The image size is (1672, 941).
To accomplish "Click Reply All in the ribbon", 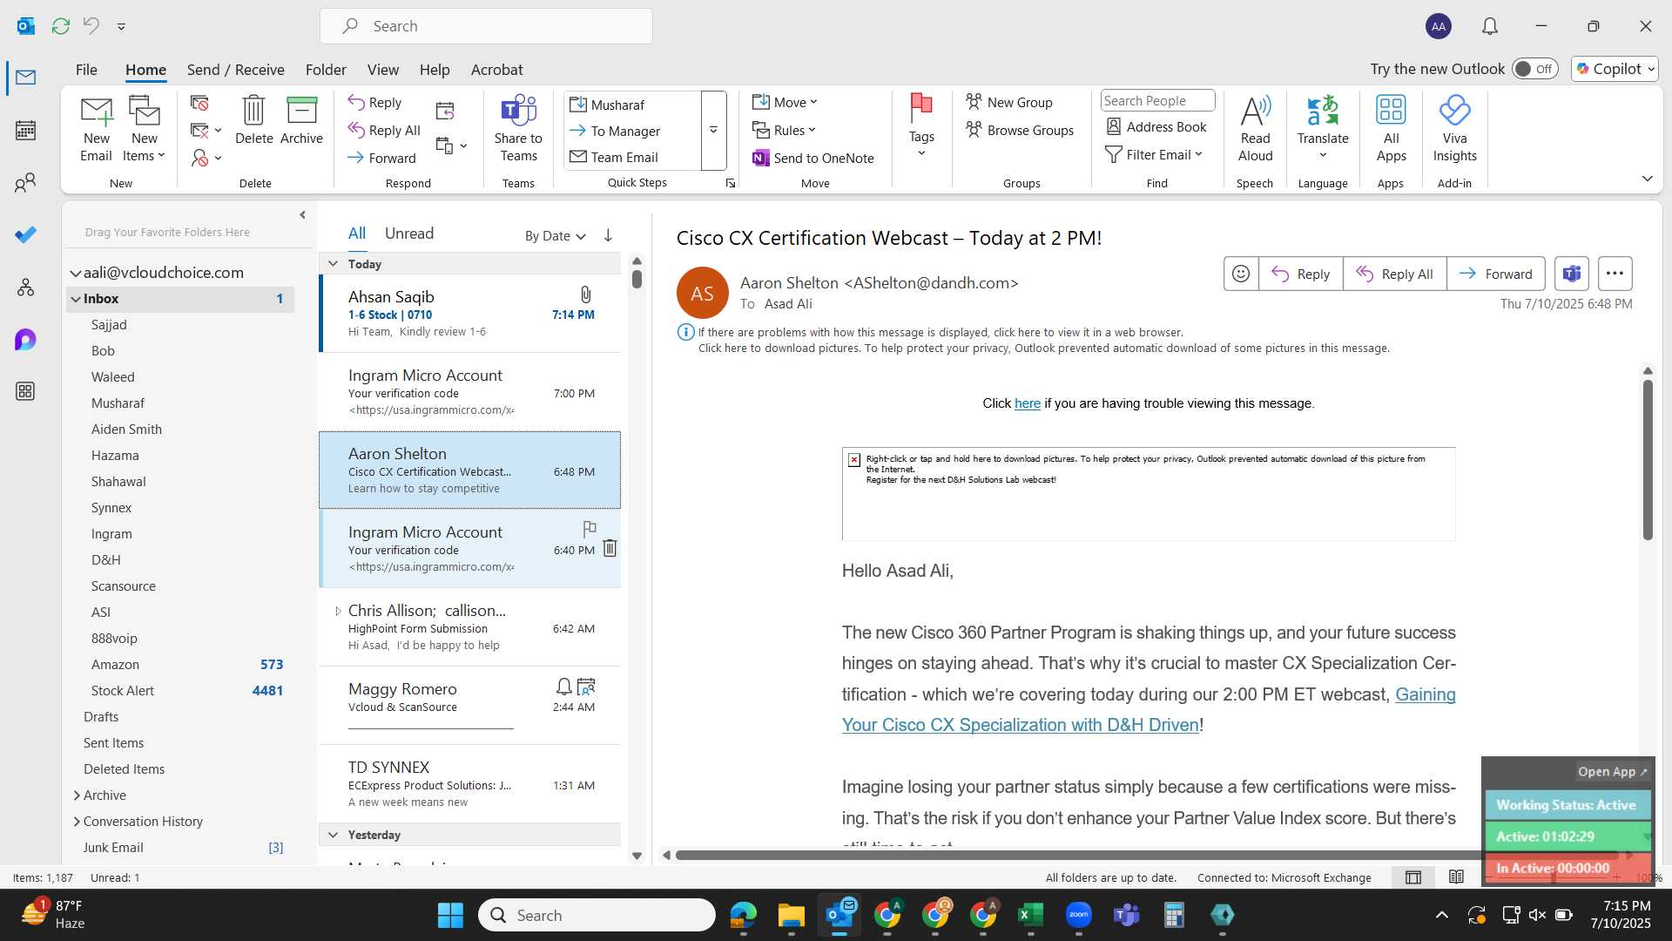I will pyautogui.click(x=384, y=130).
